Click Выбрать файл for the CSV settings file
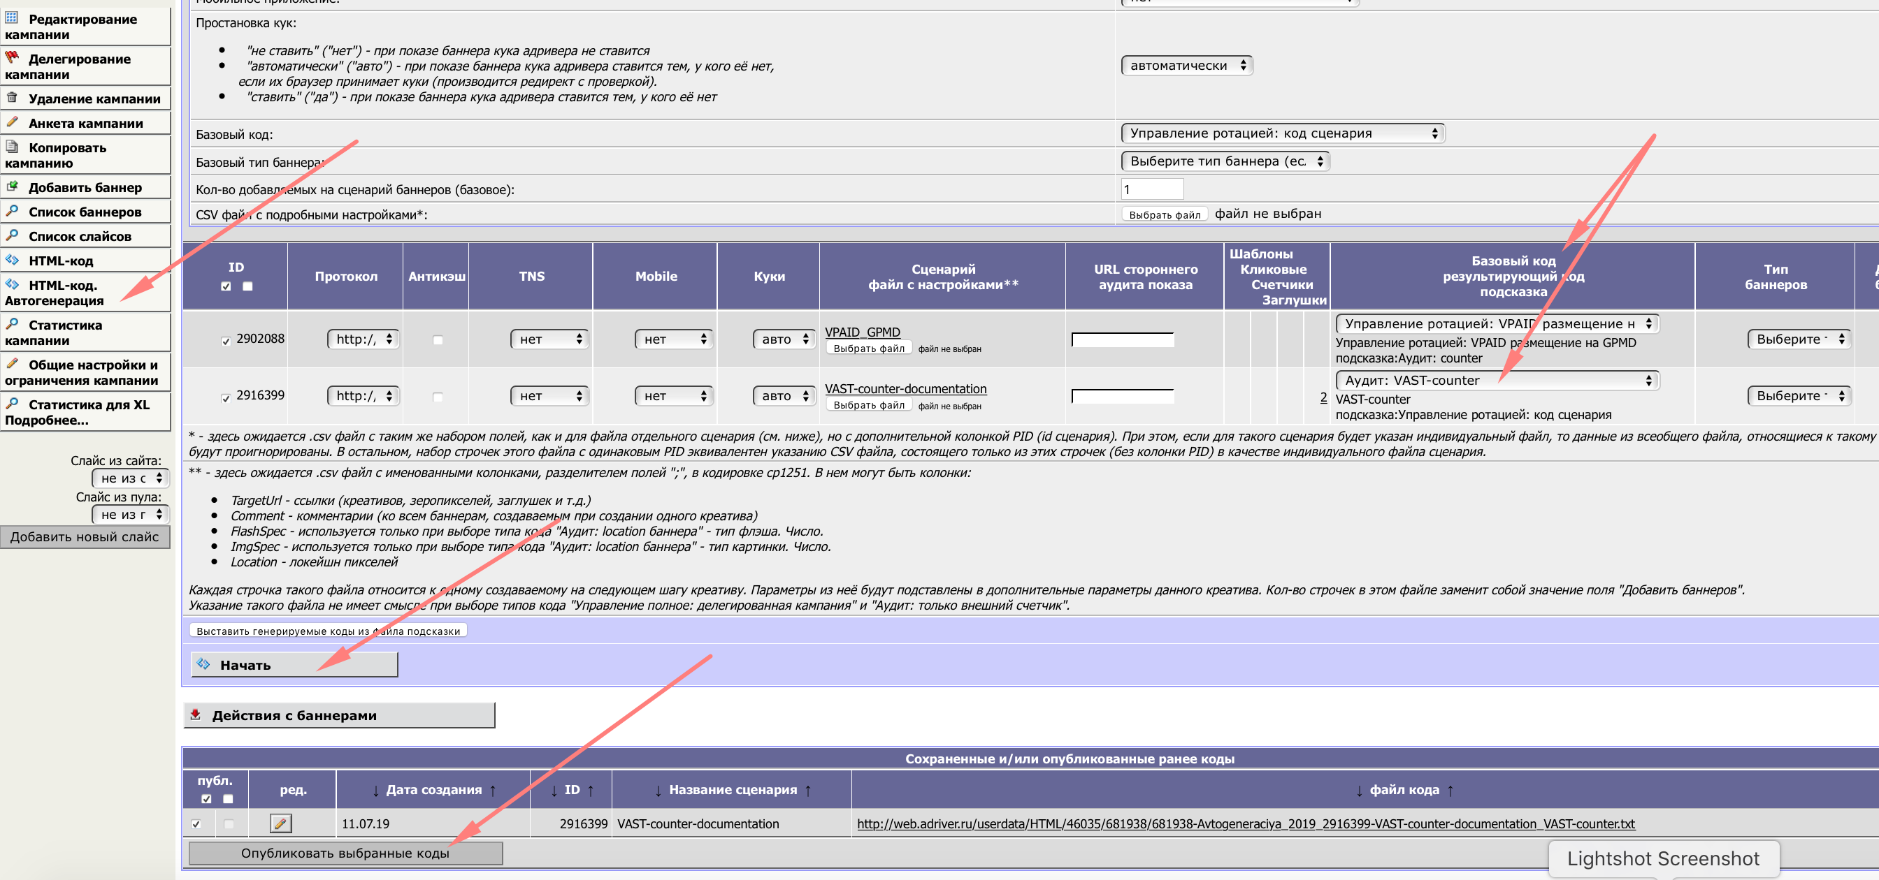The image size is (1879, 880). pyautogui.click(x=1164, y=214)
